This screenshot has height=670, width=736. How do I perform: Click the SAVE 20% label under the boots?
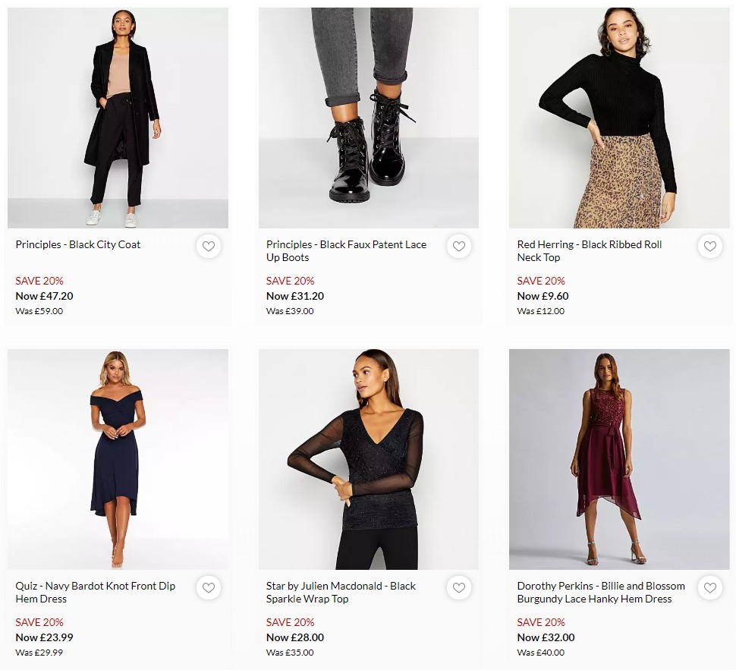click(x=290, y=281)
